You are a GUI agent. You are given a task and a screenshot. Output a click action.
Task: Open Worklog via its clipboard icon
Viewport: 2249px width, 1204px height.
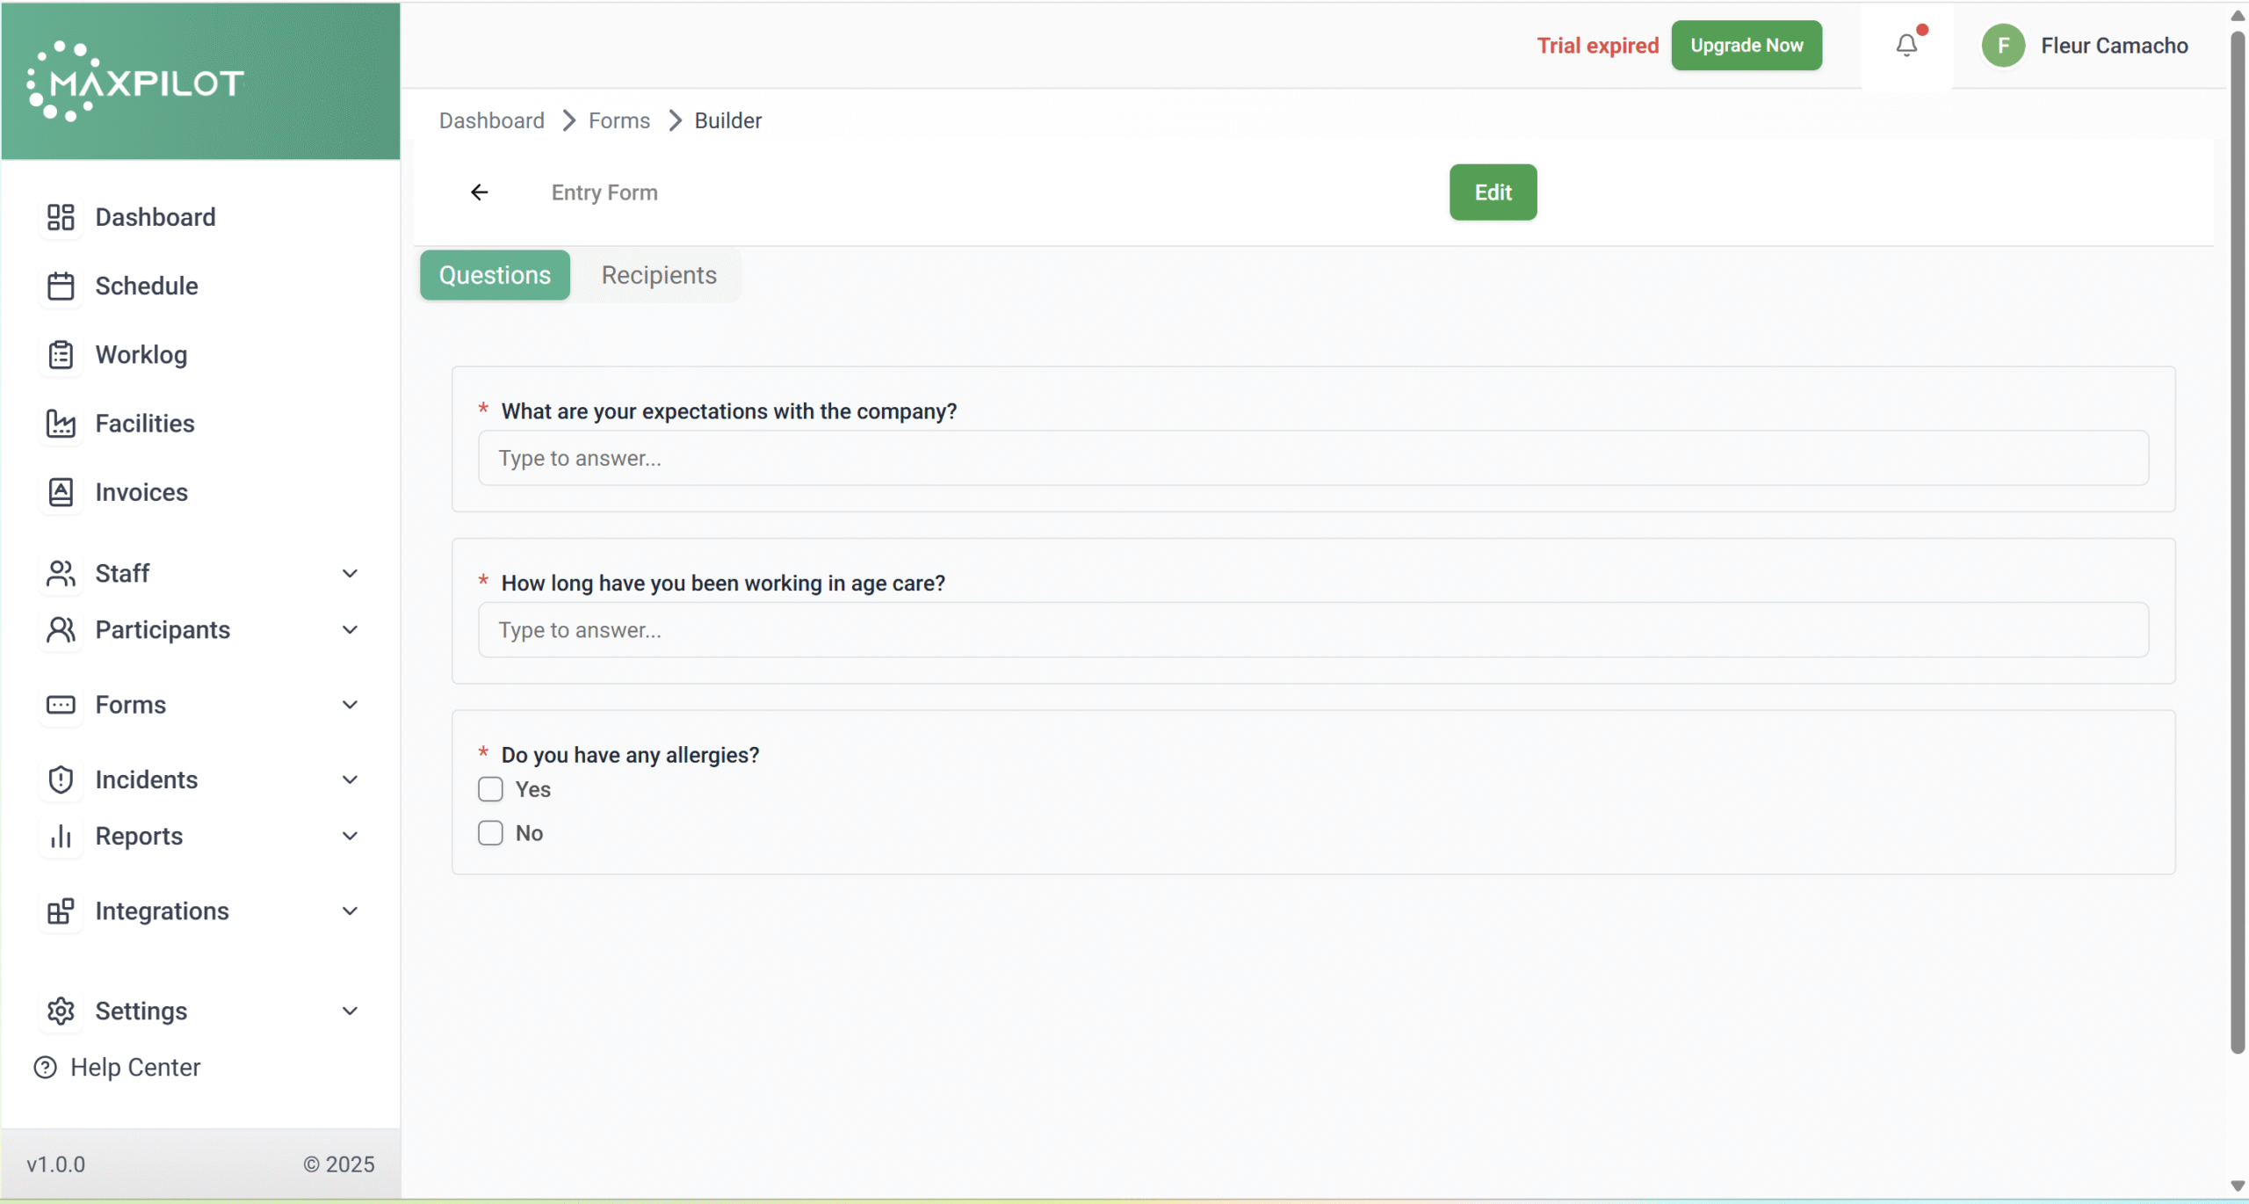(61, 354)
